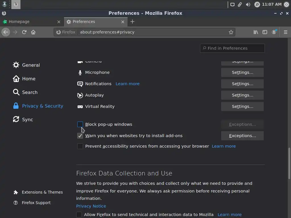Screen dimensions: 291x218
Task: Bookmark this page with star icon
Action: 231,32
